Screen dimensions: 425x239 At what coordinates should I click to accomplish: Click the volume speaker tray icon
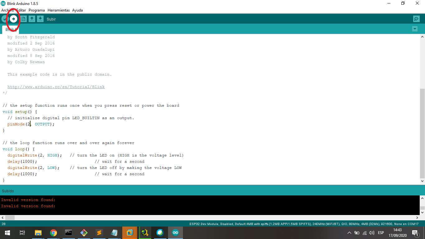[371, 233]
